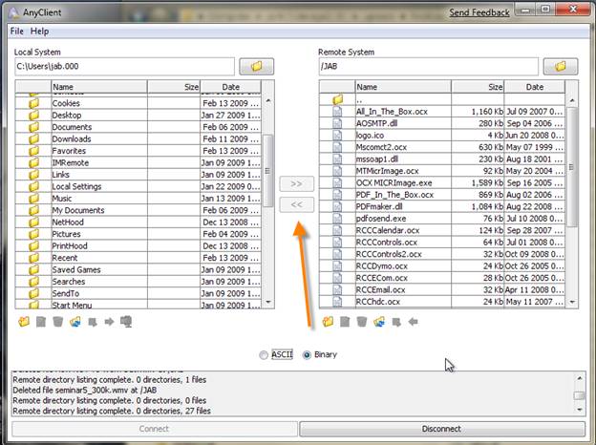Click the parent directory folder icon in remote list
This screenshot has height=445, width=596.
click(337, 99)
